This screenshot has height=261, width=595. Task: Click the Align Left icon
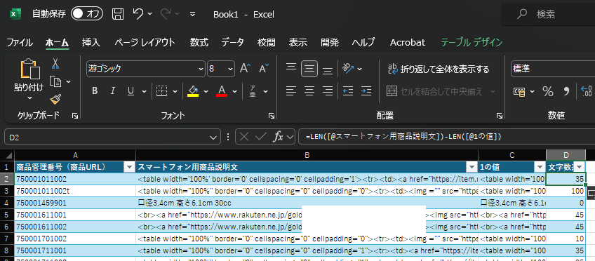point(291,91)
